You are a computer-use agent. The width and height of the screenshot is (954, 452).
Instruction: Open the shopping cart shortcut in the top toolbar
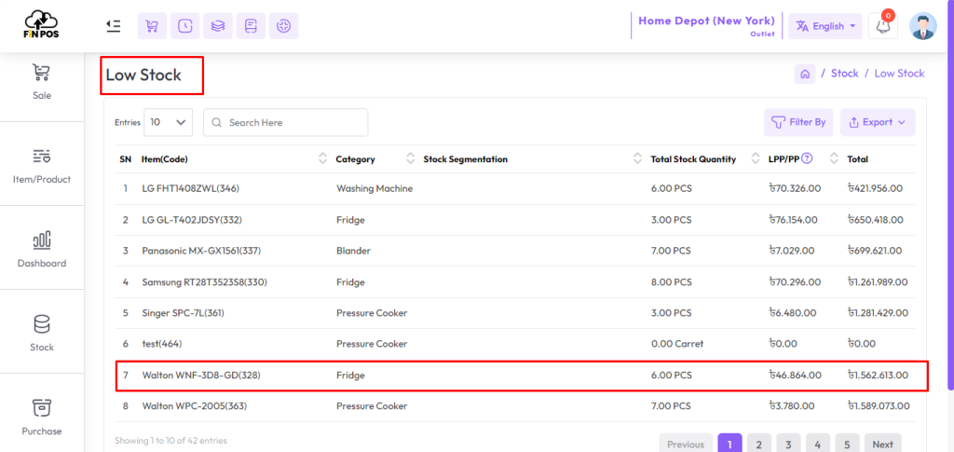coord(152,26)
